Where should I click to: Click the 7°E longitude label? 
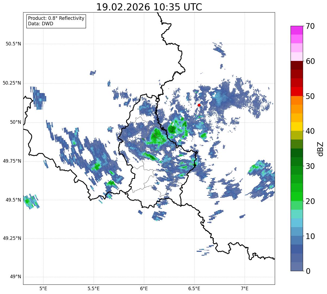(245, 288)
